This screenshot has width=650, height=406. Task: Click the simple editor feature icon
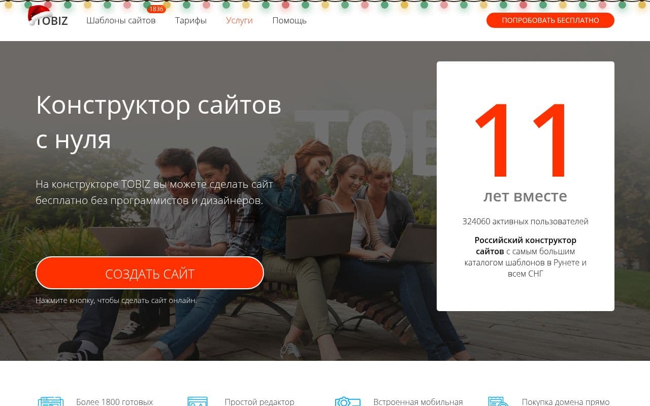198,401
